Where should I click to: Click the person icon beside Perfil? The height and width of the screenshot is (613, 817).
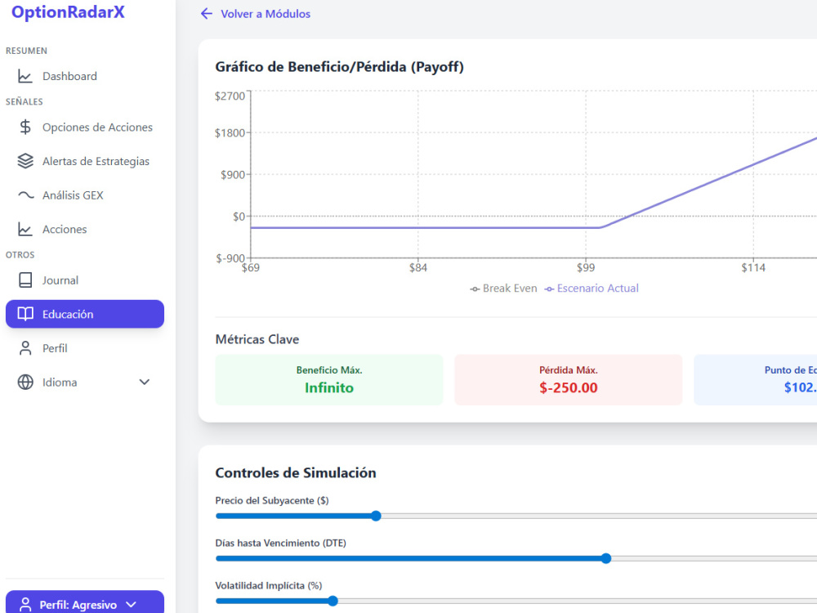coord(25,348)
